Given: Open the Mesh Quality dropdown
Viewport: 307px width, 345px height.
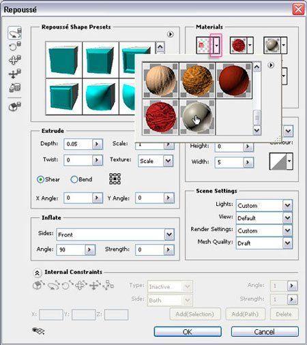Looking at the screenshot, I should [x=287, y=243].
